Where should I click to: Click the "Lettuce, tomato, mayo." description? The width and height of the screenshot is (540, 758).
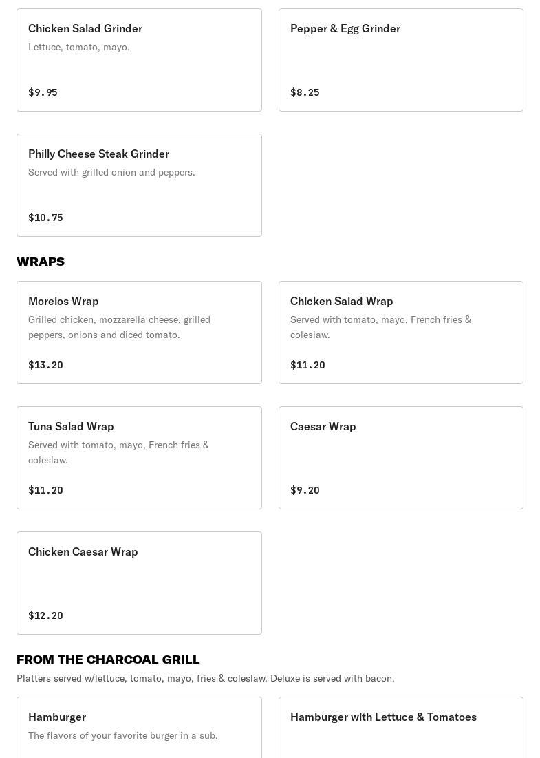78,47
